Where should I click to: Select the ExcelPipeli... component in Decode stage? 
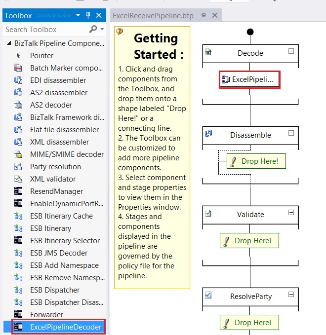(249, 80)
